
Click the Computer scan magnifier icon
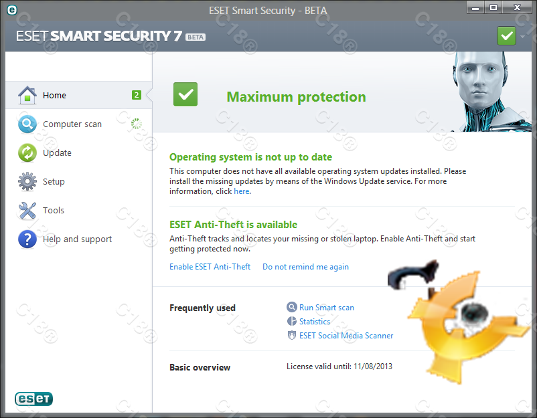click(x=27, y=124)
